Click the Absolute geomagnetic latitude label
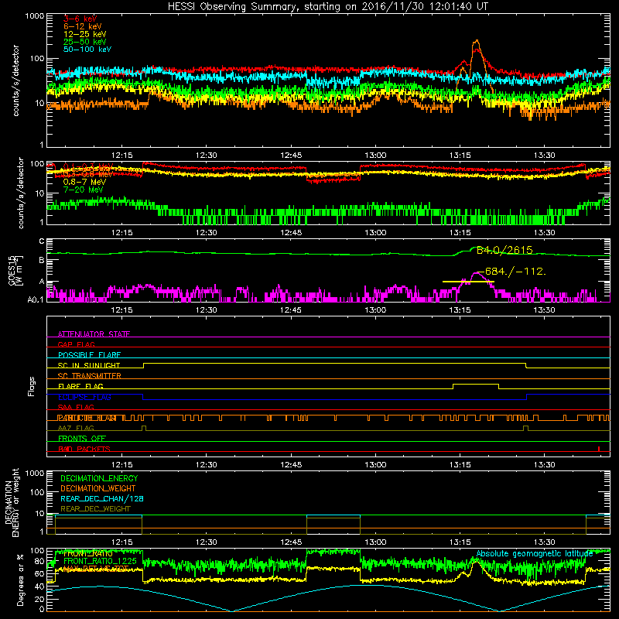This screenshot has width=619, height=619. 535,554
